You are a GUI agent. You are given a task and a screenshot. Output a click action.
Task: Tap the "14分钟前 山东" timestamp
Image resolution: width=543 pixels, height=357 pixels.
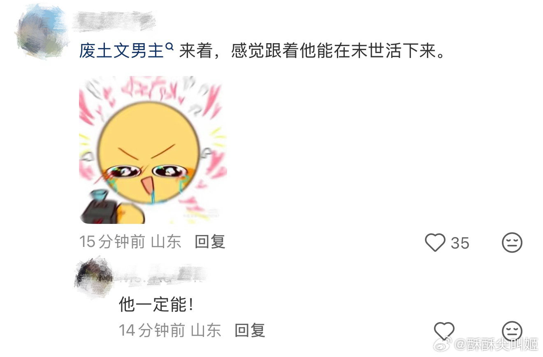coord(170,330)
